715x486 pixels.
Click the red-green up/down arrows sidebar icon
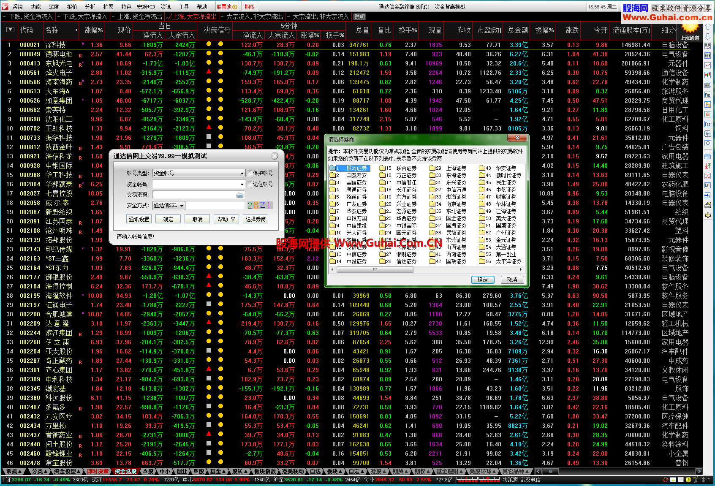[x=708, y=166]
